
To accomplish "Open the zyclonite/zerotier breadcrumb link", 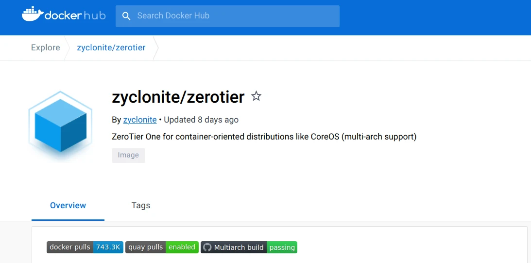I will (111, 47).
